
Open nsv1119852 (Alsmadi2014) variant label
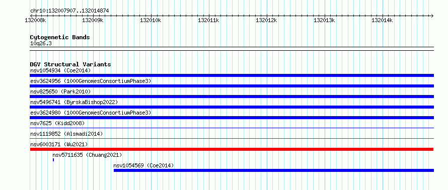[66, 134]
